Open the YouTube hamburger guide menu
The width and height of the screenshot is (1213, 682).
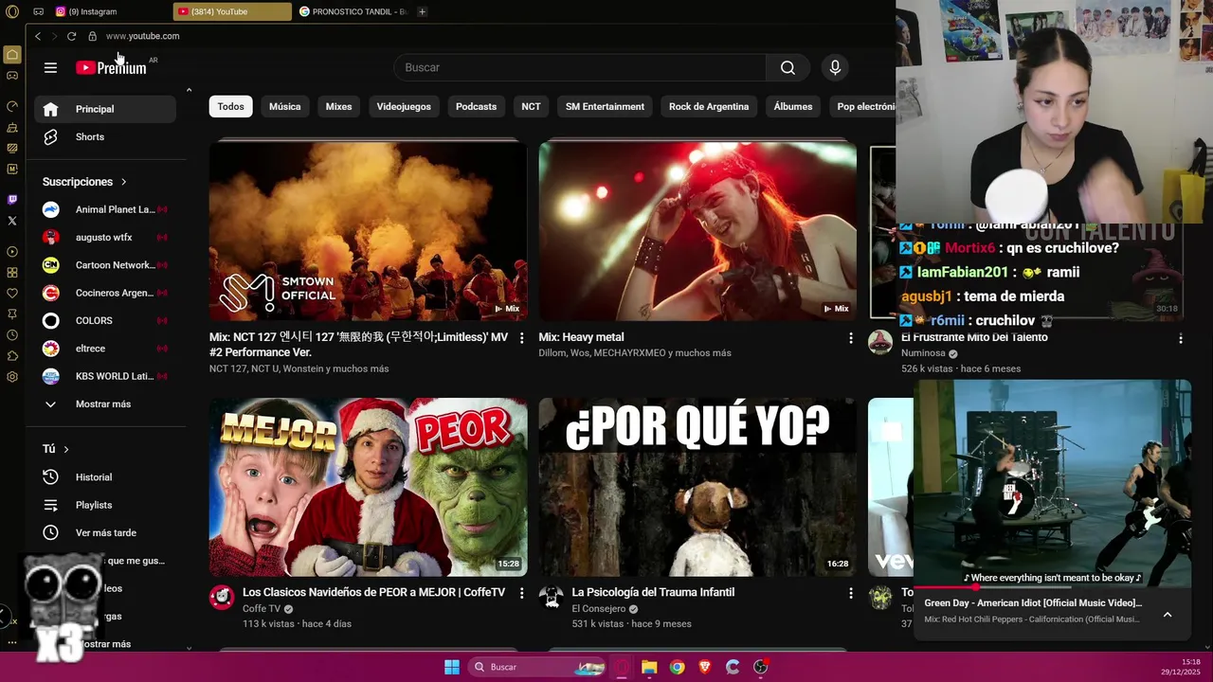click(x=50, y=67)
